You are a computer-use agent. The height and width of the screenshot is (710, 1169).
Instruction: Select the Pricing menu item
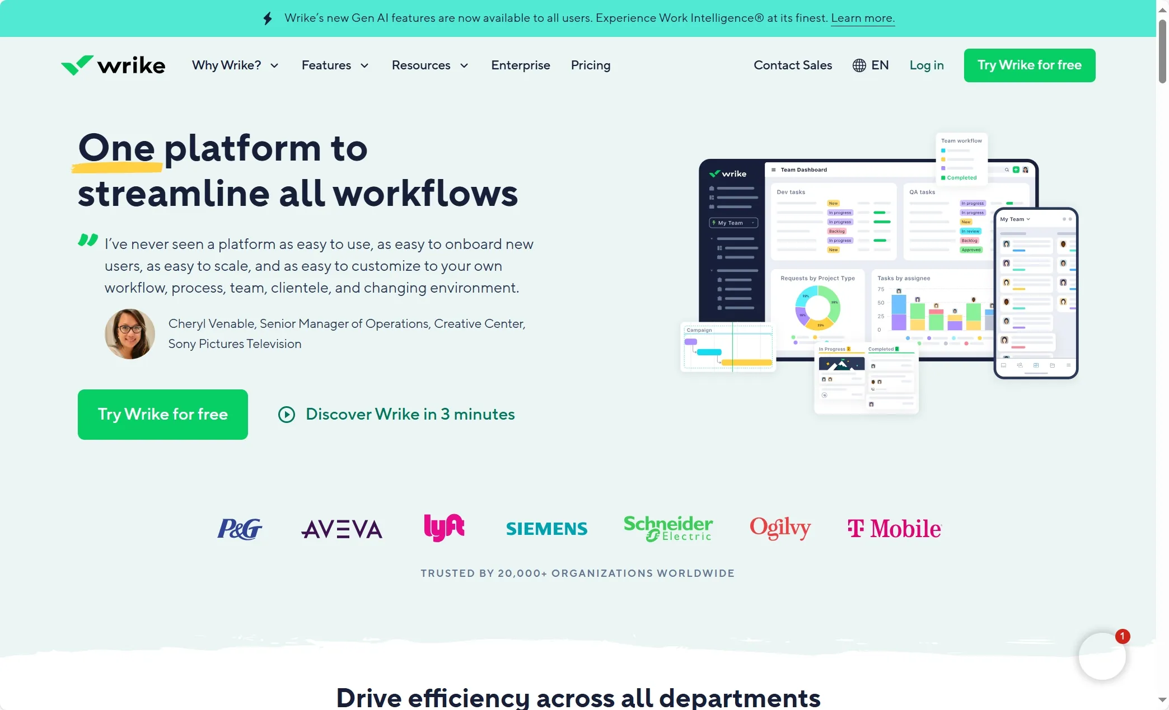(590, 65)
